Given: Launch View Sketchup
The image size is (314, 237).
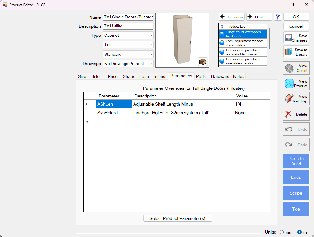Looking at the screenshot, I should pyautogui.click(x=296, y=99).
